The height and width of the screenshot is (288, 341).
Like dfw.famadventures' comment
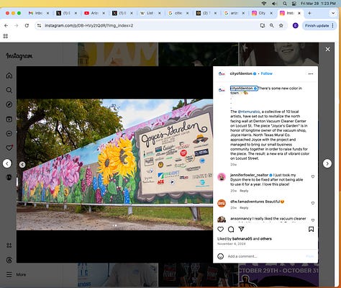pos(313,203)
